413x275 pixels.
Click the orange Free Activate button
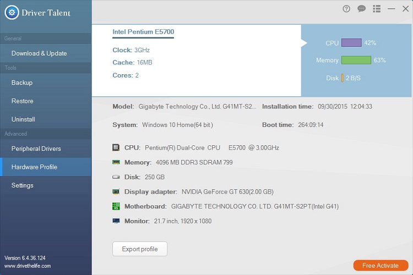click(381, 266)
